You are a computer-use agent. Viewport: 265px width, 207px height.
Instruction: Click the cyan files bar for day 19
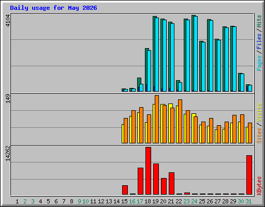pyautogui.click(x=157, y=54)
